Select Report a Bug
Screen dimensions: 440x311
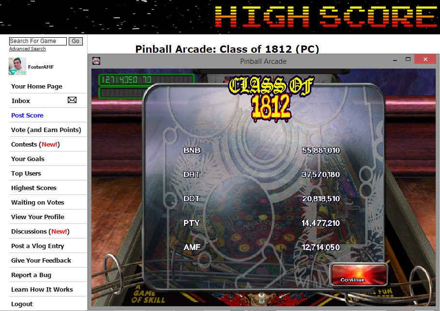tap(31, 275)
